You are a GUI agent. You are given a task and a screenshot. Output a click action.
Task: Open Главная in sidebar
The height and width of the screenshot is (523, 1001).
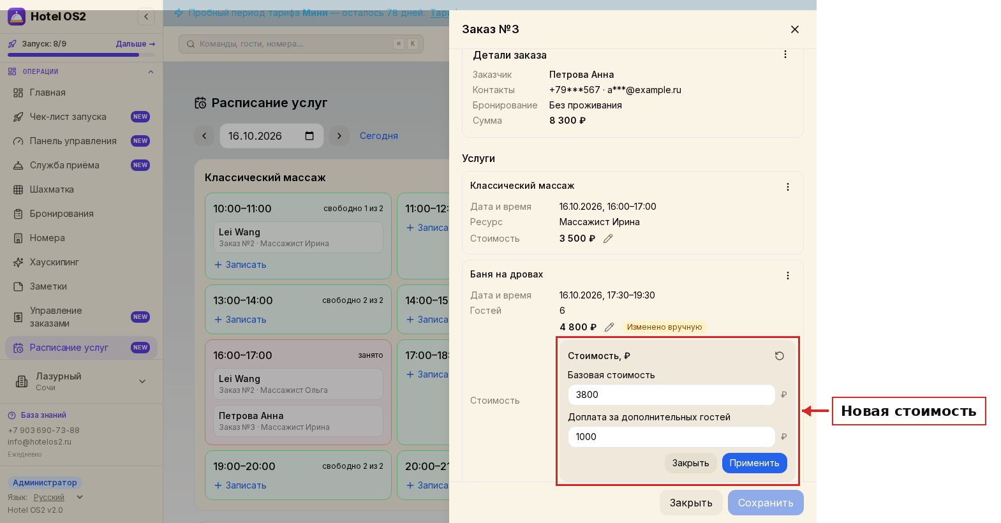[81, 92]
